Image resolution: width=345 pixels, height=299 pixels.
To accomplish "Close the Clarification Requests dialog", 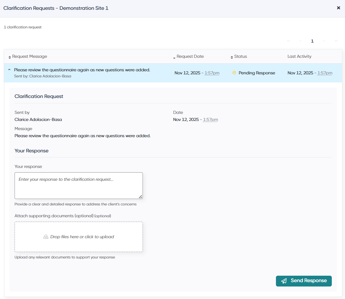I will point(339,8).
